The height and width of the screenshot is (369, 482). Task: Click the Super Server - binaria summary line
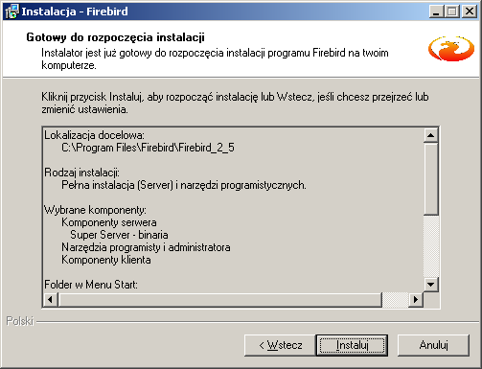click(119, 235)
